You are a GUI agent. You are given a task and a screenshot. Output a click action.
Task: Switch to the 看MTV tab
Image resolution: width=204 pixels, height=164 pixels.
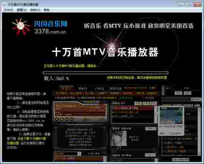[83, 88]
